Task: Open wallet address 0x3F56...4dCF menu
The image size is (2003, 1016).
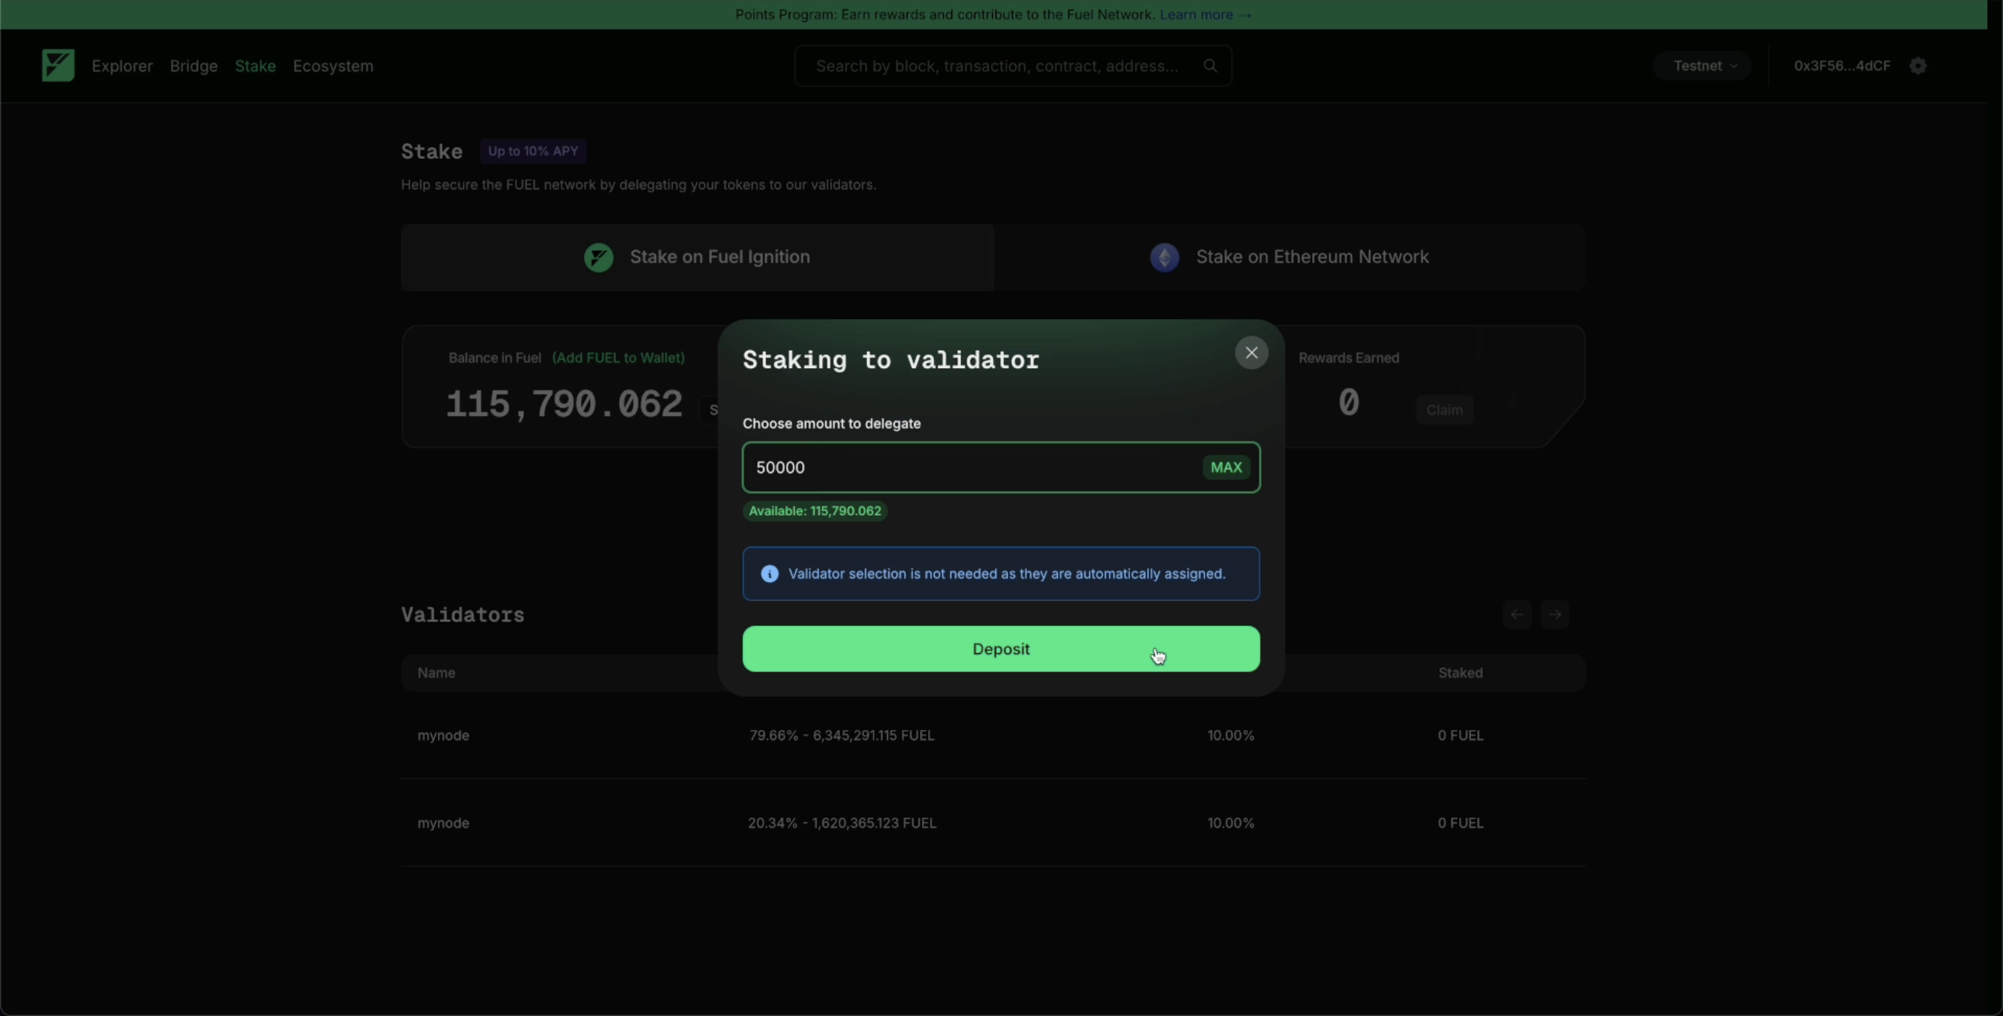Action: pyautogui.click(x=1841, y=66)
